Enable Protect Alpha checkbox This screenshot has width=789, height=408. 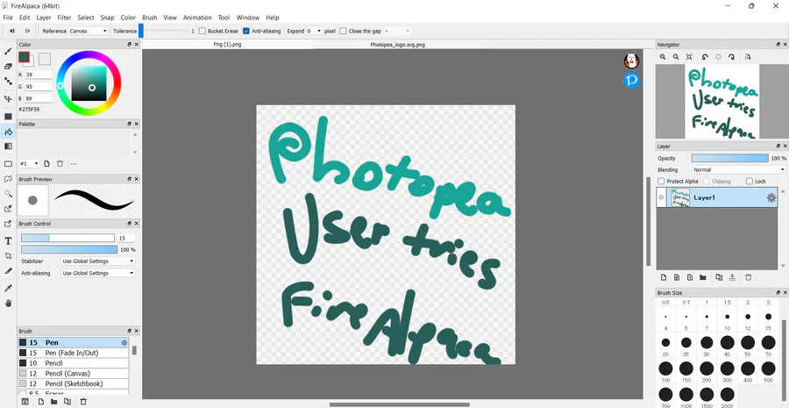coord(661,182)
